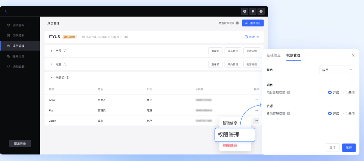Open the more options dots for Anna
Viewport: 364px width, 161px height.
(x=256, y=100)
